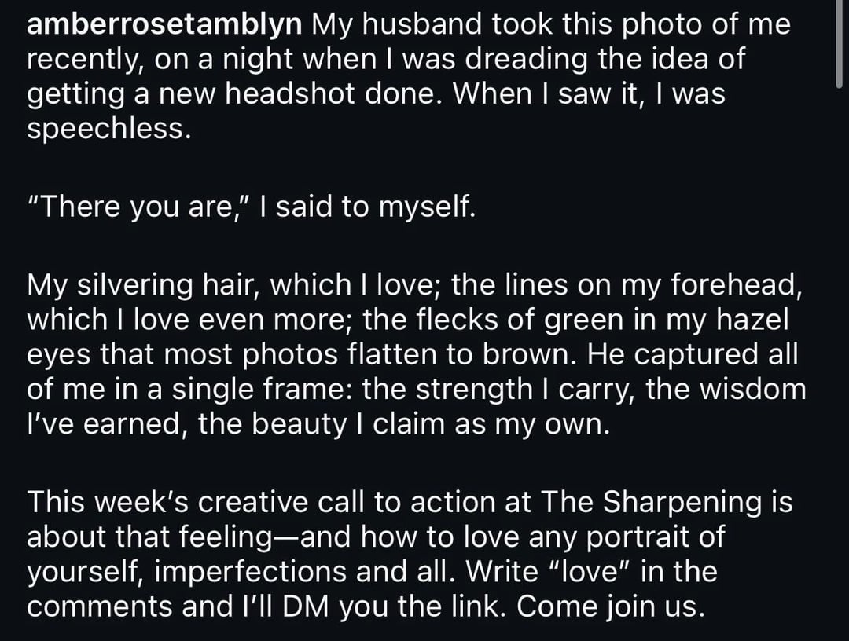Click the word "speechless" in the caption

click(x=108, y=129)
